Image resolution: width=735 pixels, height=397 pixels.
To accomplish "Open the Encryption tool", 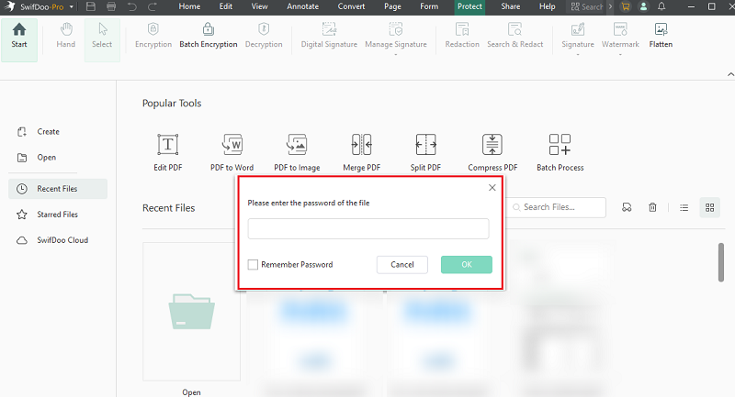I will coord(153,36).
